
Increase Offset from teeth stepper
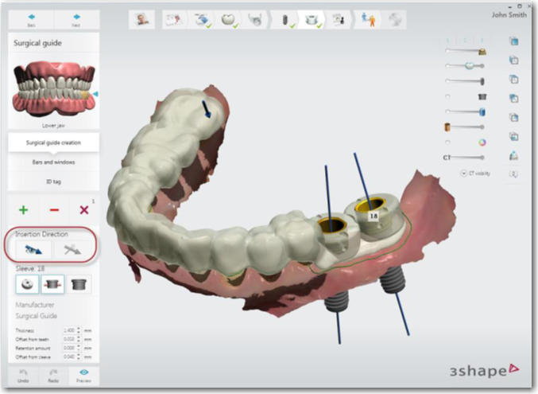[x=79, y=337]
